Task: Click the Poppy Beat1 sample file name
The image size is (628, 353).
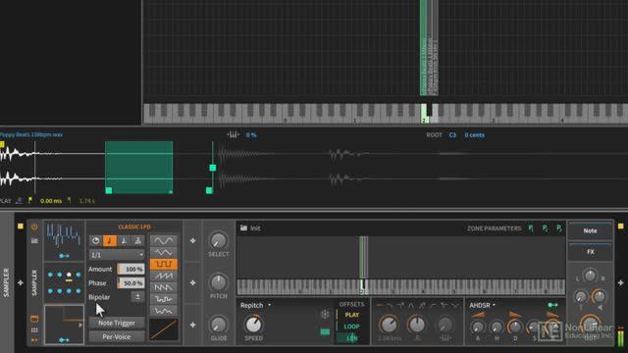Action: pyautogui.click(x=31, y=135)
